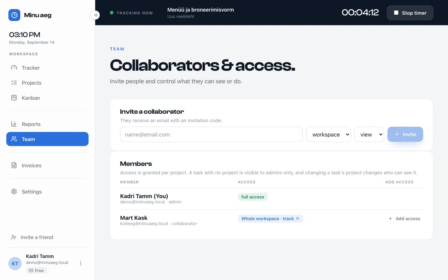Click the Kadri Tamm (You) member name
This screenshot has height=280, width=448.
[x=144, y=196]
